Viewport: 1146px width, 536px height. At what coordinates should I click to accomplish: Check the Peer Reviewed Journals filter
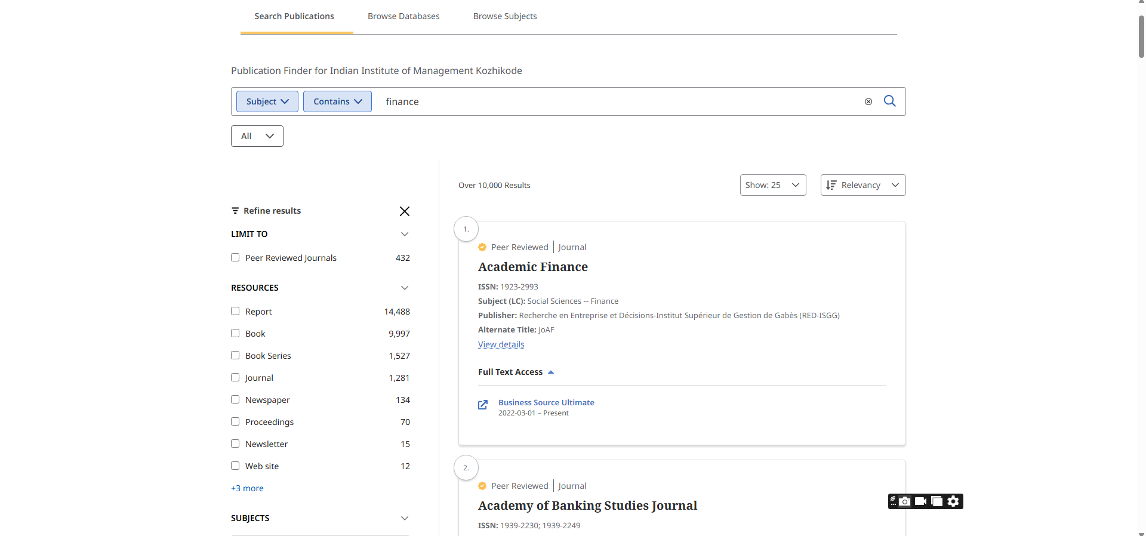pyautogui.click(x=235, y=258)
